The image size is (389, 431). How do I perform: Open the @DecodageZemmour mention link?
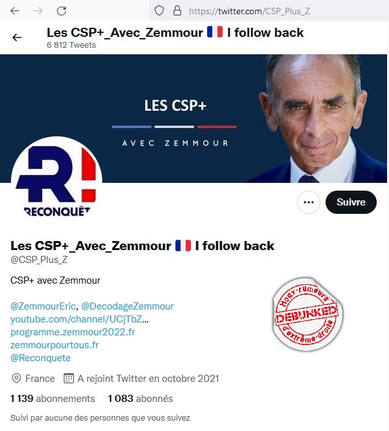(x=128, y=306)
